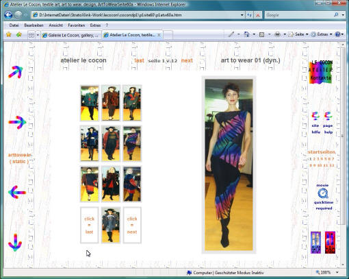This screenshot has height=279, width=349.
Task: Click the orange 'next' link at top
Action: [x=187, y=60]
